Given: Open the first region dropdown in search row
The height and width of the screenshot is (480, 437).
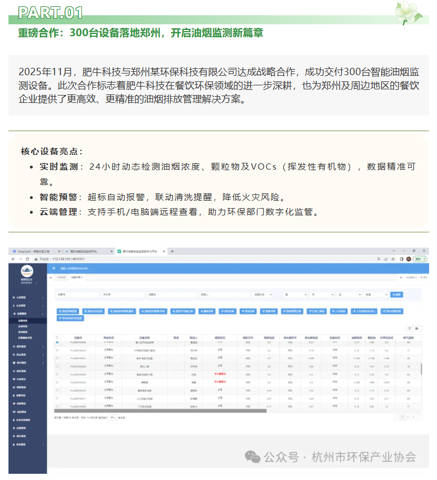Looking at the screenshot, I should (x=295, y=295).
